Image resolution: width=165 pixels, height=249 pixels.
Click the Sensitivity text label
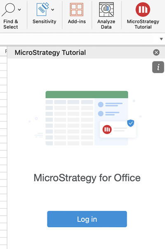coord(44,21)
